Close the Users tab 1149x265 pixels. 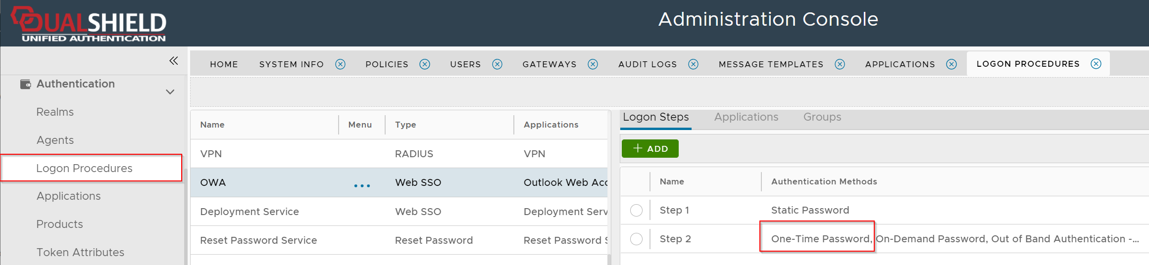pyautogui.click(x=497, y=64)
